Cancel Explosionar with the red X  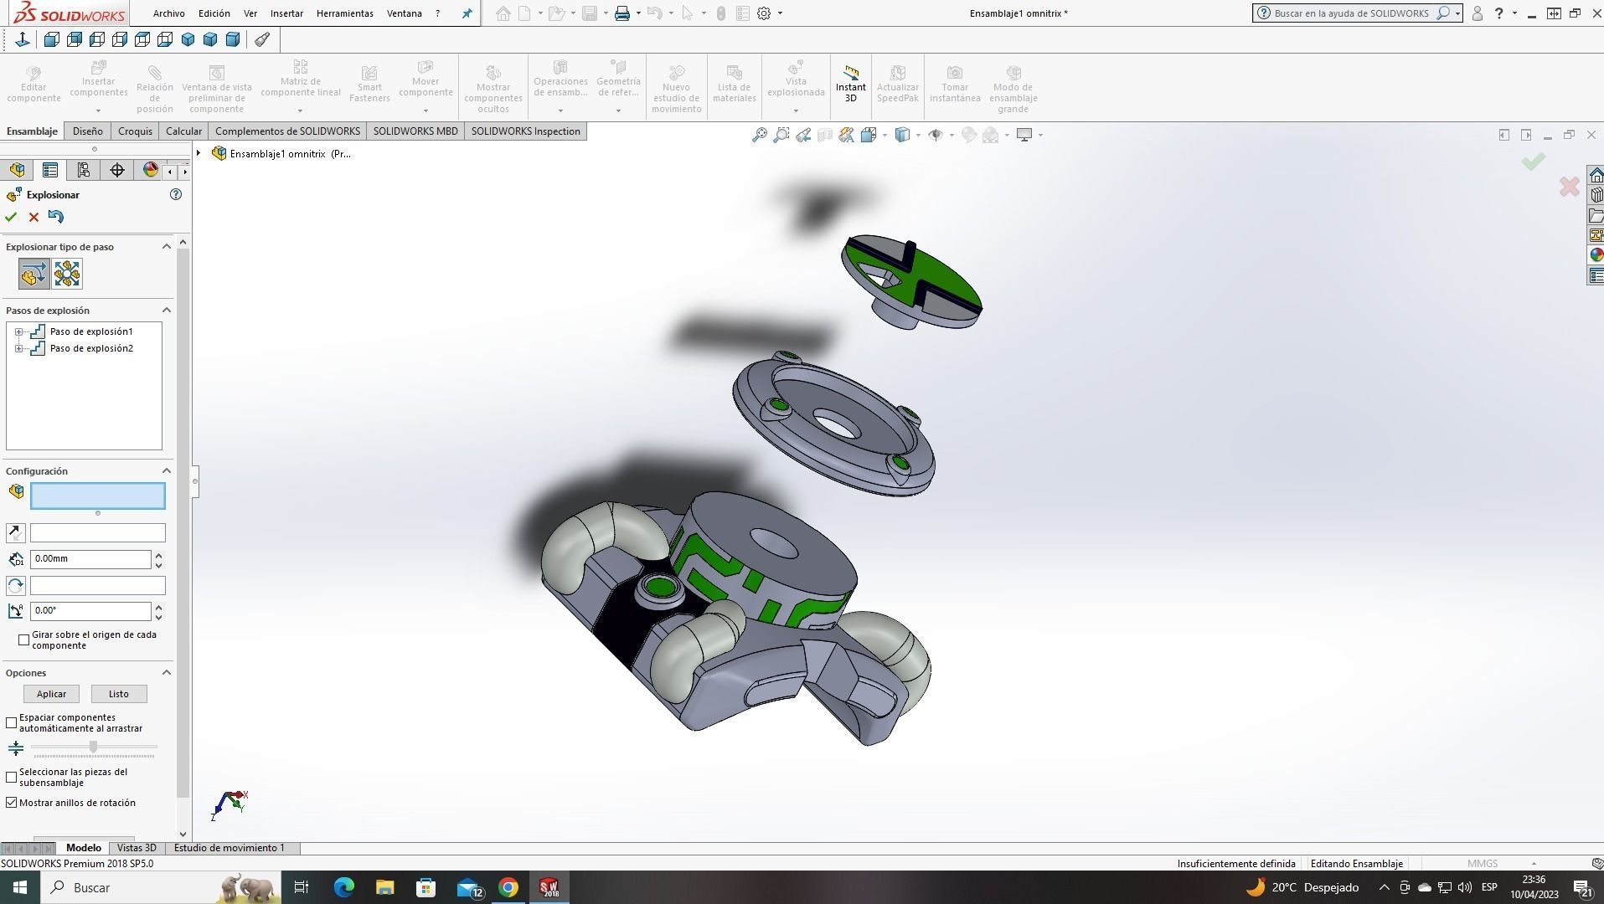click(x=34, y=217)
